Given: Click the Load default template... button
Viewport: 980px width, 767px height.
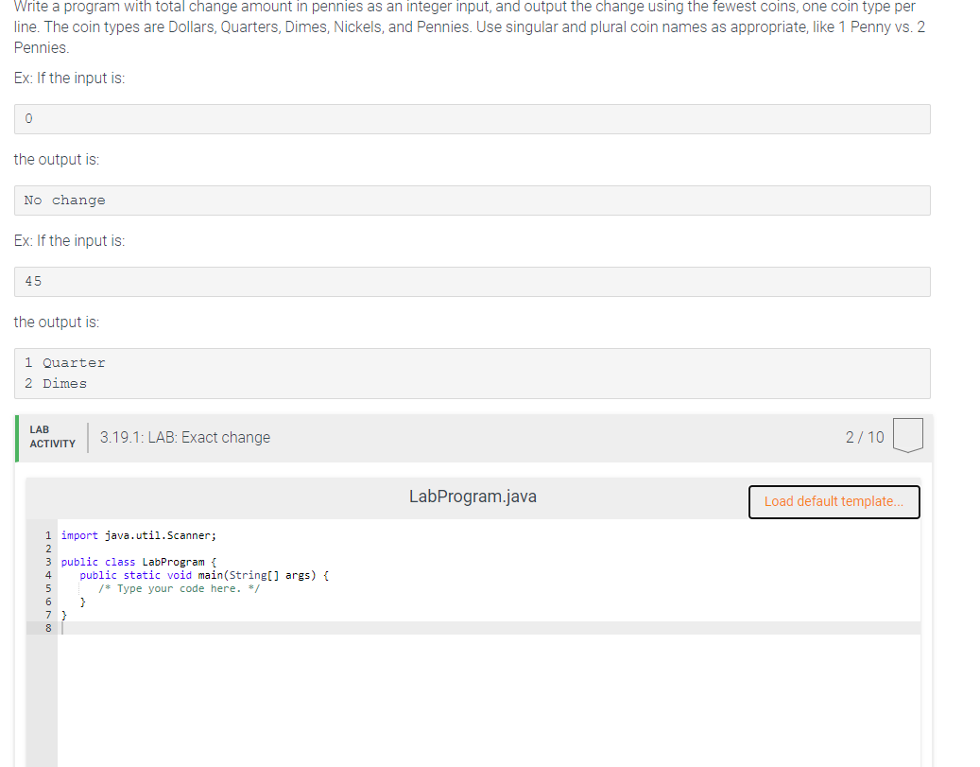Looking at the screenshot, I should point(834,501).
